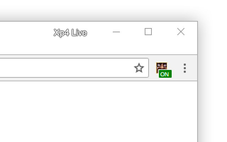This screenshot has width=227, height=142.
Task: Click empty title bar left of Xp4 Live
Action: coord(26,32)
